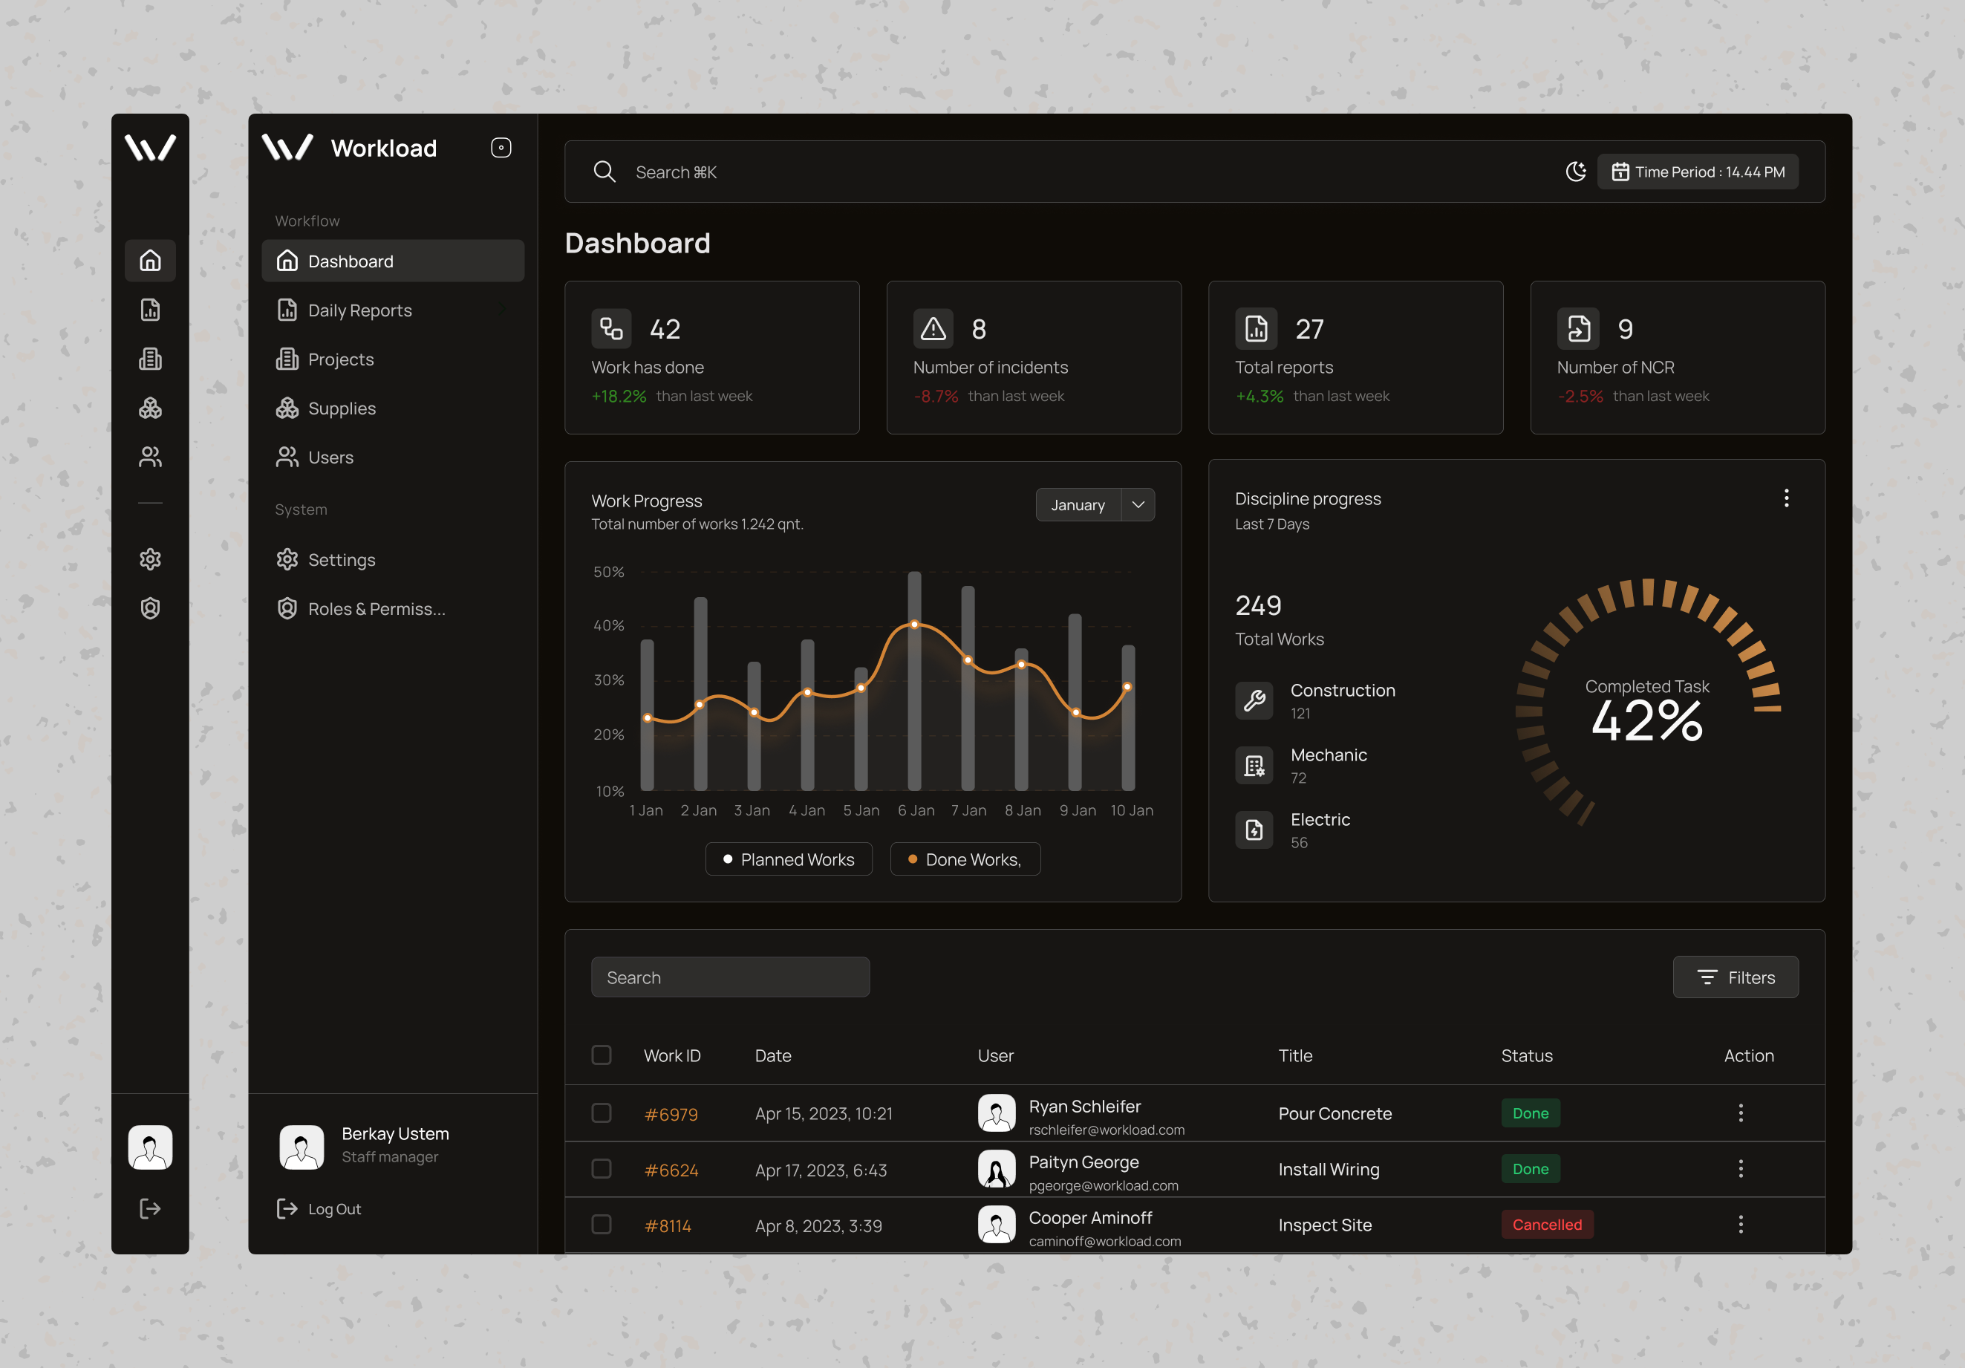Select the 6 Jan data point on the line
Viewport: 1965px width, 1368px height.
coord(915,624)
